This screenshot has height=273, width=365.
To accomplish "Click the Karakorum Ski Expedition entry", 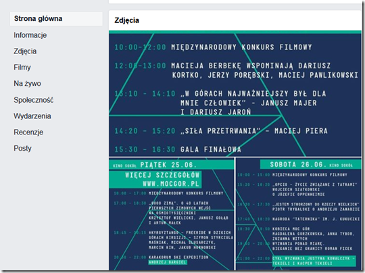I will [178, 257].
